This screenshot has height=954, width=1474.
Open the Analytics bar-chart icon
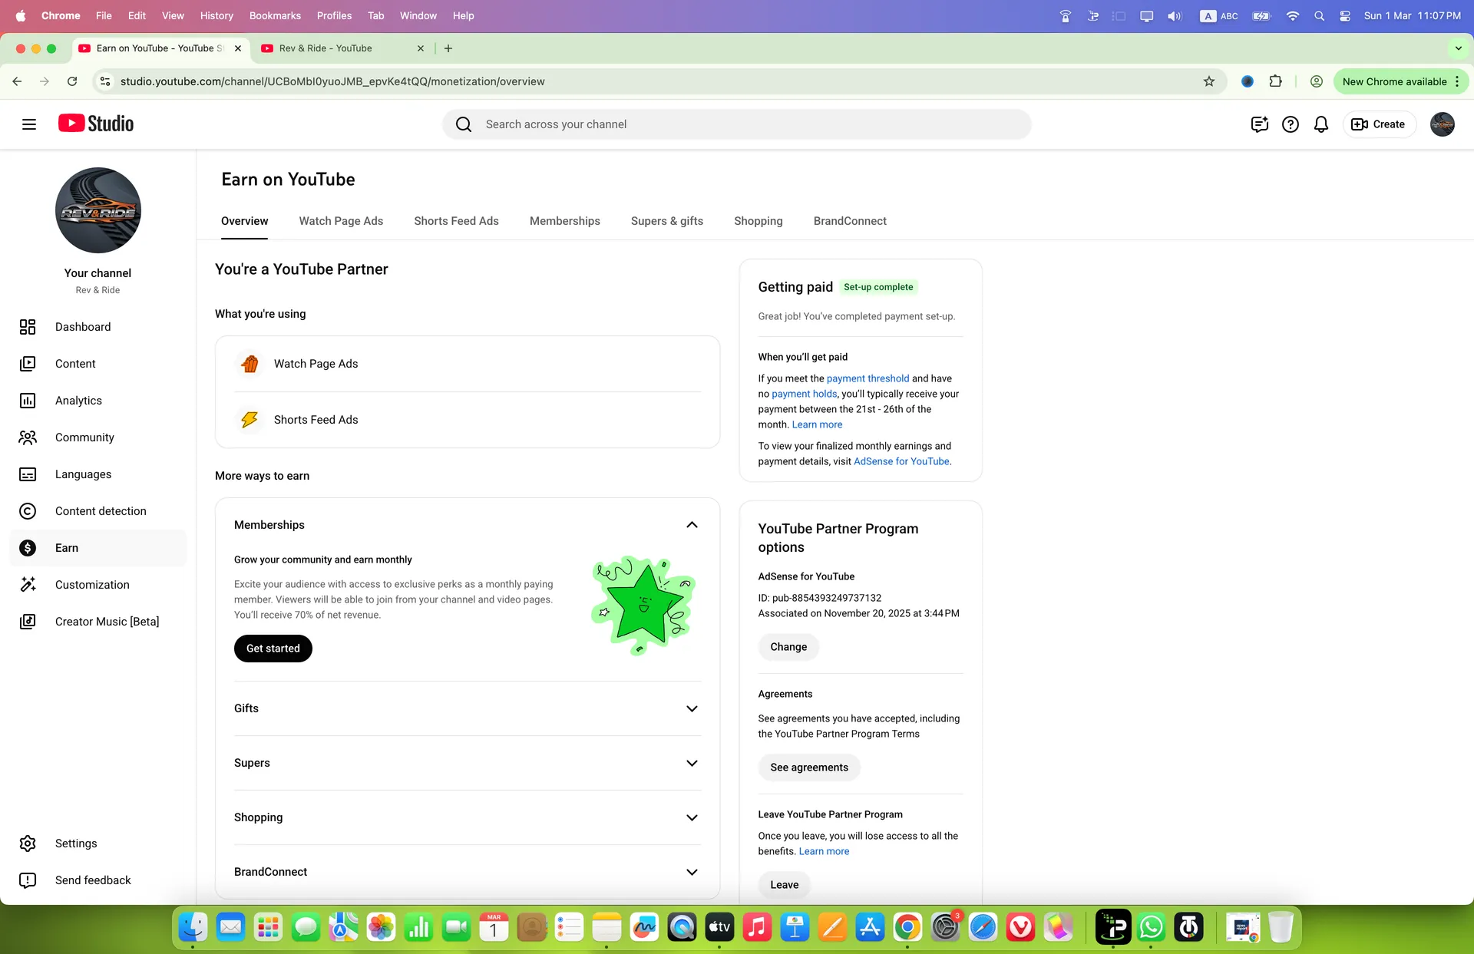[28, 401]
